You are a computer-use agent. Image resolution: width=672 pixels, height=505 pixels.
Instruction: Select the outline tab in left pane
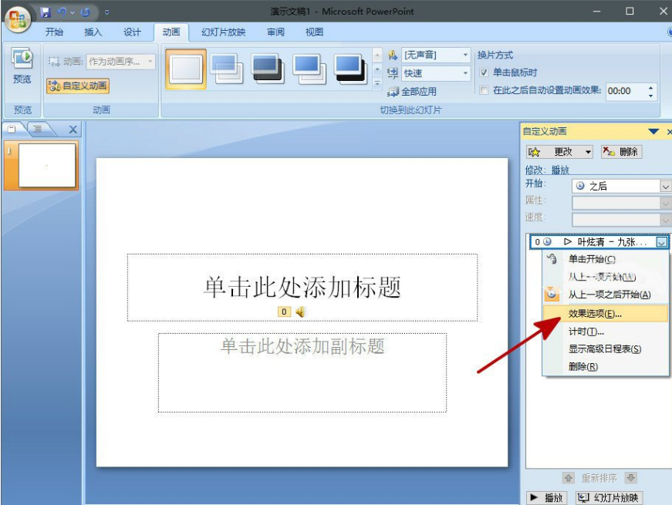[x=38, y=129]
